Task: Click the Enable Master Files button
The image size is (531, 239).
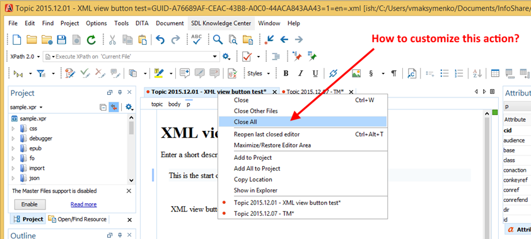Action: (x=30, y=204)
